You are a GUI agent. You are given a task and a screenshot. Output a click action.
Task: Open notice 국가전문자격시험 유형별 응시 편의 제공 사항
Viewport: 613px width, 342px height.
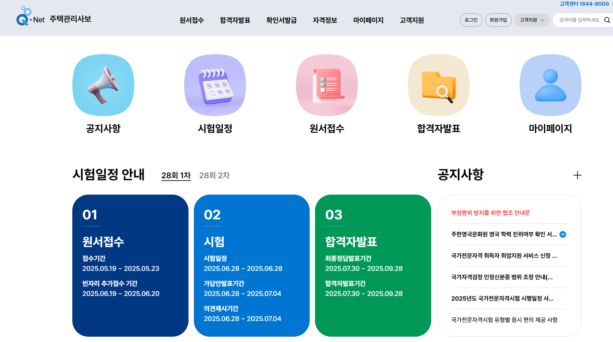(x=504, y=320)
